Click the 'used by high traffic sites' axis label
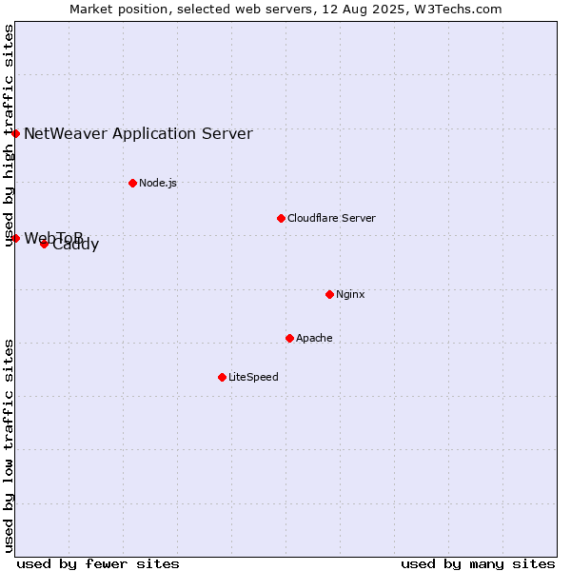 [9, 135]
